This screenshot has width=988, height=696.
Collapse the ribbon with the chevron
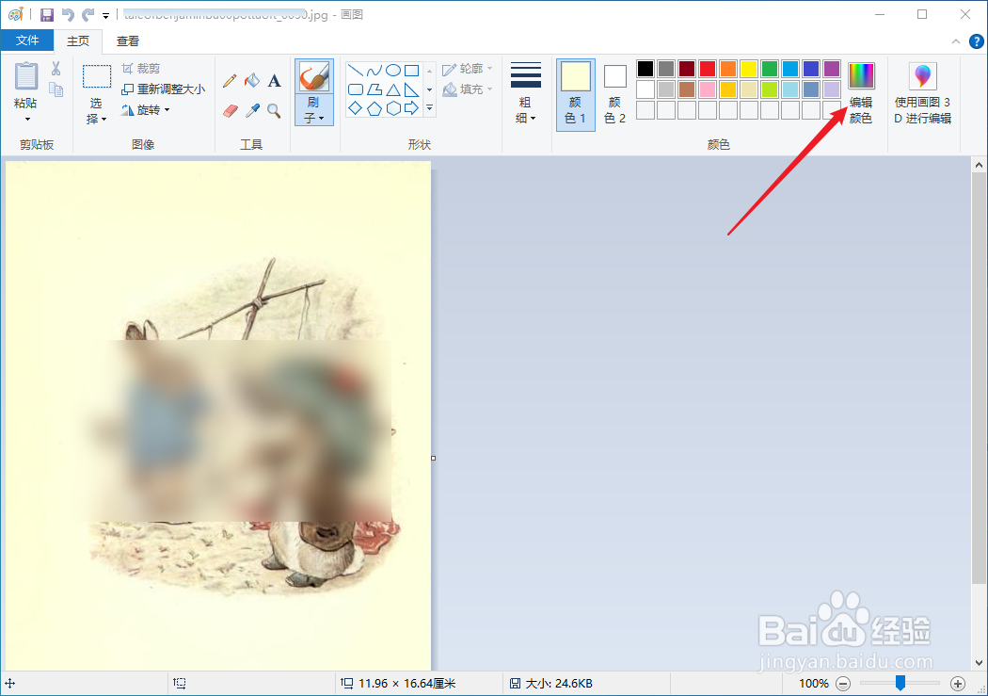coord(955,41)
